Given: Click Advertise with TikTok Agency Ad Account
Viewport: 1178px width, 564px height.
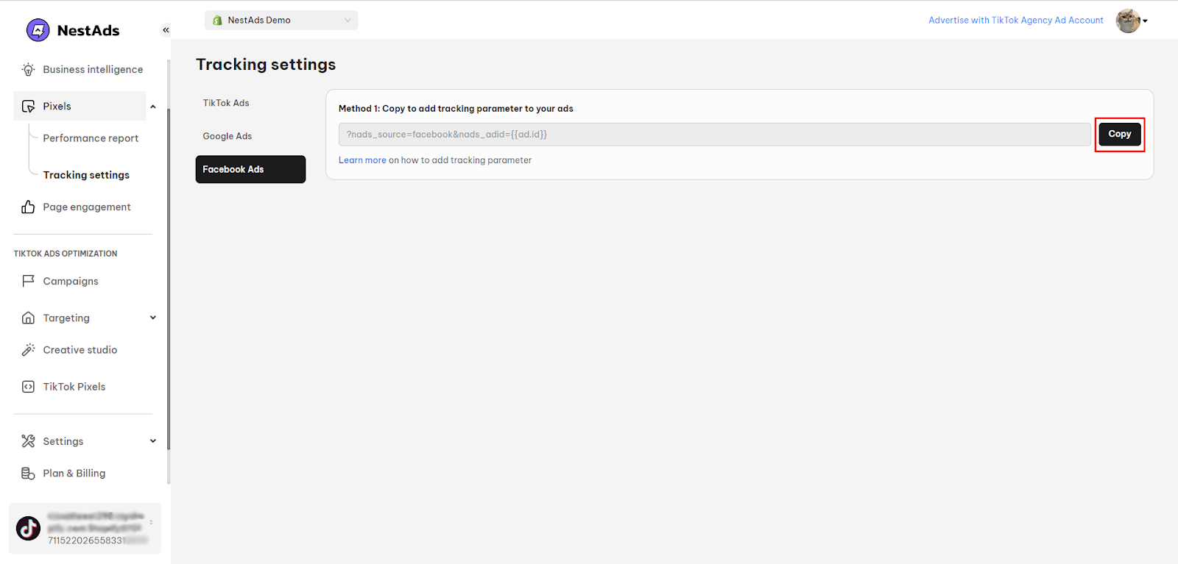Looking at the screenshot, I should pyautogui.click(x=1015, y=21).
